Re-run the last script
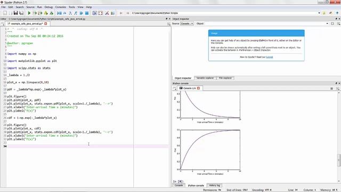This screenshot has width=341, height=192. coord(52,13)
